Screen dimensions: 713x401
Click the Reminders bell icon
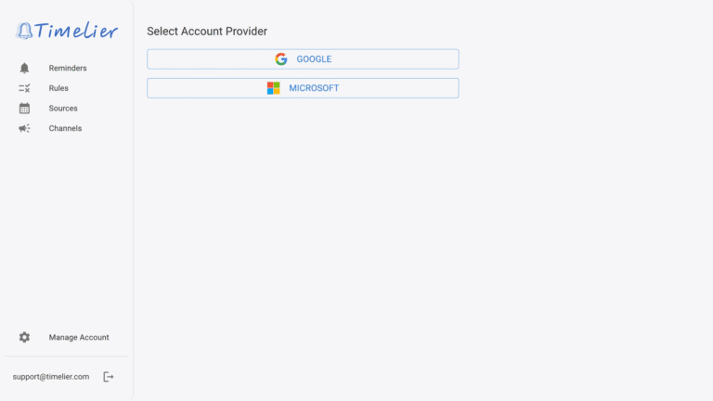24,68
